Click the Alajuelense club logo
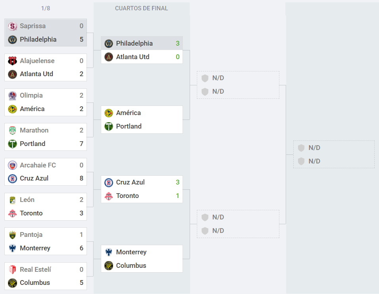Viewport: 379px width, 294px height. tap(12, 61)
